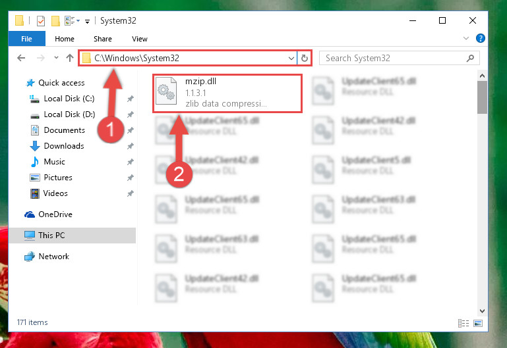Open Music folder in sidebar
The width and height of the screenshot is (507, 348).
(x=47, y=162)
